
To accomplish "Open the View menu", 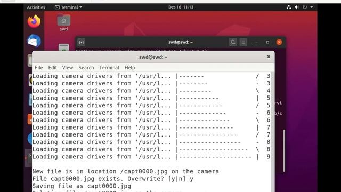I will 68,68.
